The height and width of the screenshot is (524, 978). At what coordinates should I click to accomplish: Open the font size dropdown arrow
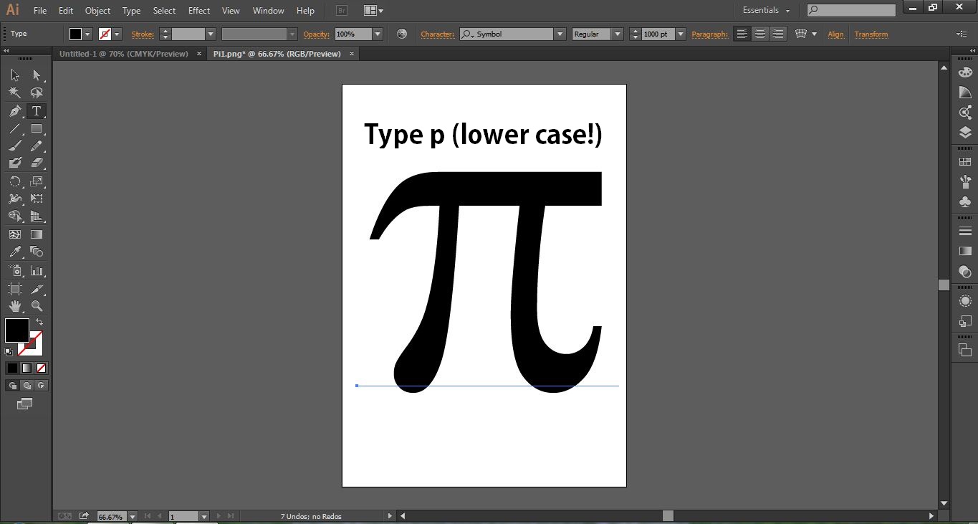point(680,34)
